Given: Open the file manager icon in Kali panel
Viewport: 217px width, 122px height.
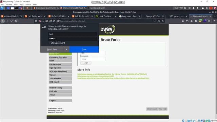Looking at the screenshot, I should [x=12, y=8].
